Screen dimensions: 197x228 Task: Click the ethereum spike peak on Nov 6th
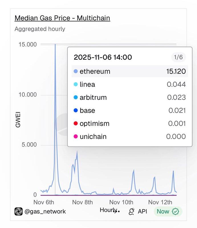tap(55, 45)
